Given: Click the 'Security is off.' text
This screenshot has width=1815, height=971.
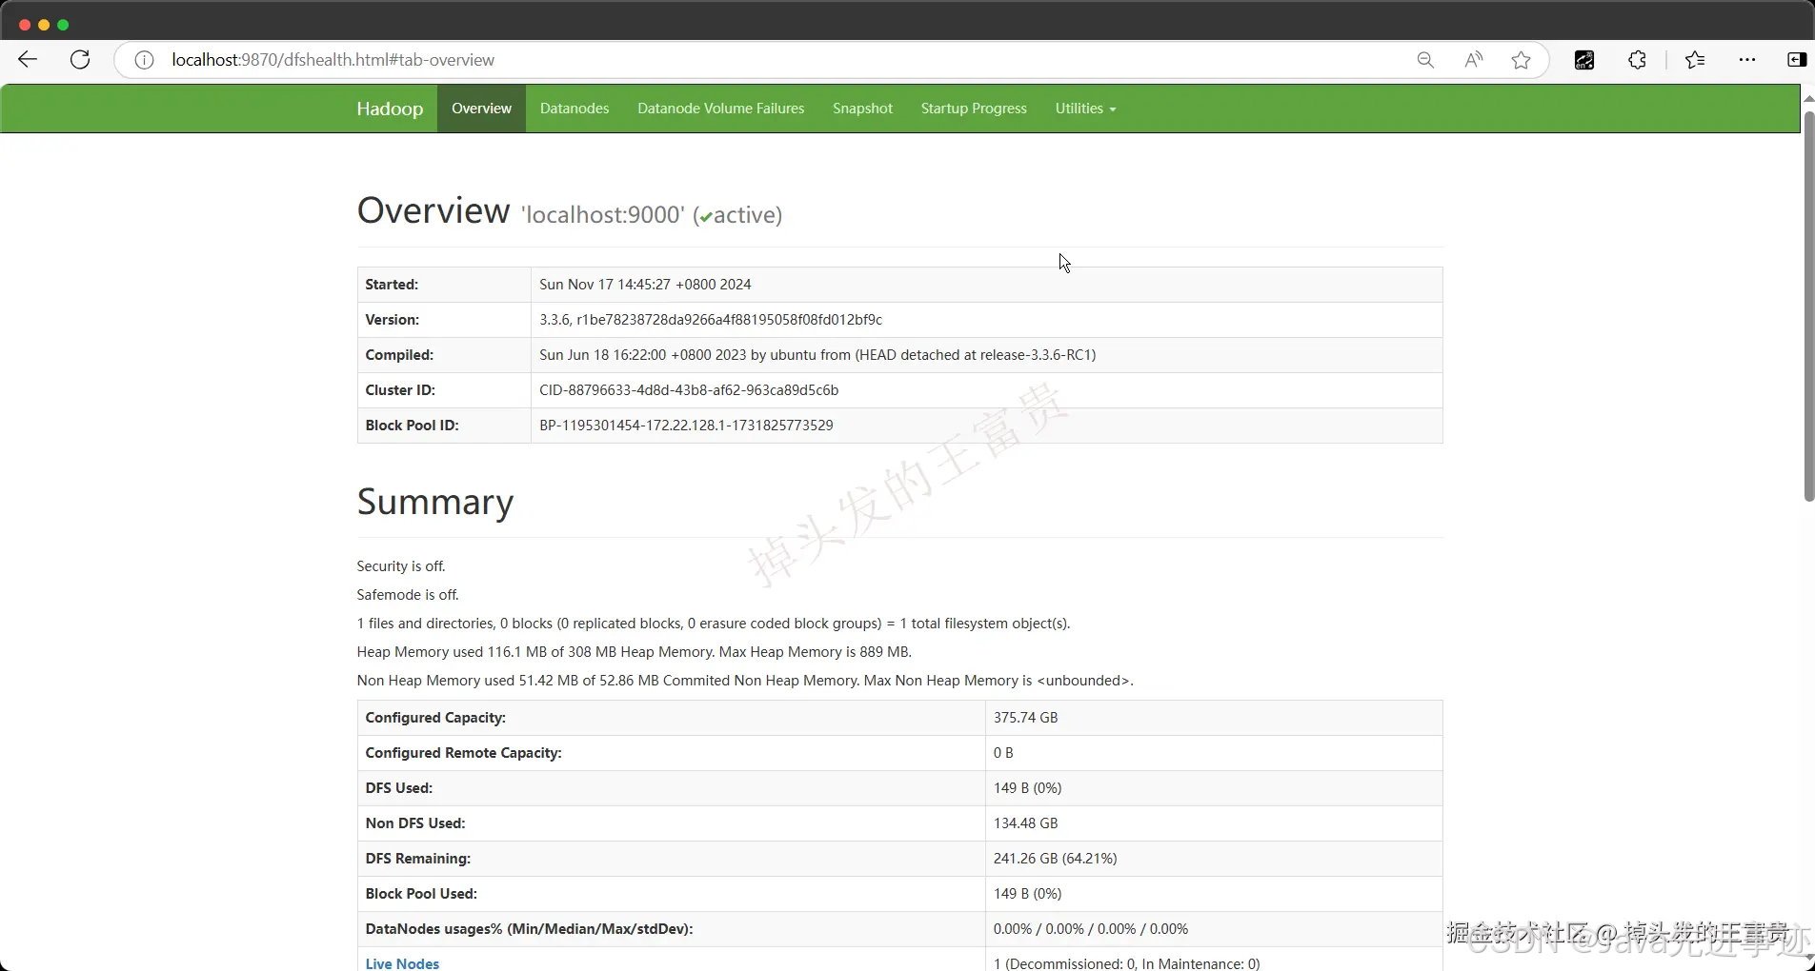Looking at the screenshot, I should click(x=401, y=566).
